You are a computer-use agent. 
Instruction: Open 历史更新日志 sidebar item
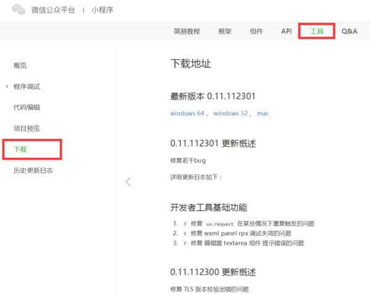[33, 170]
